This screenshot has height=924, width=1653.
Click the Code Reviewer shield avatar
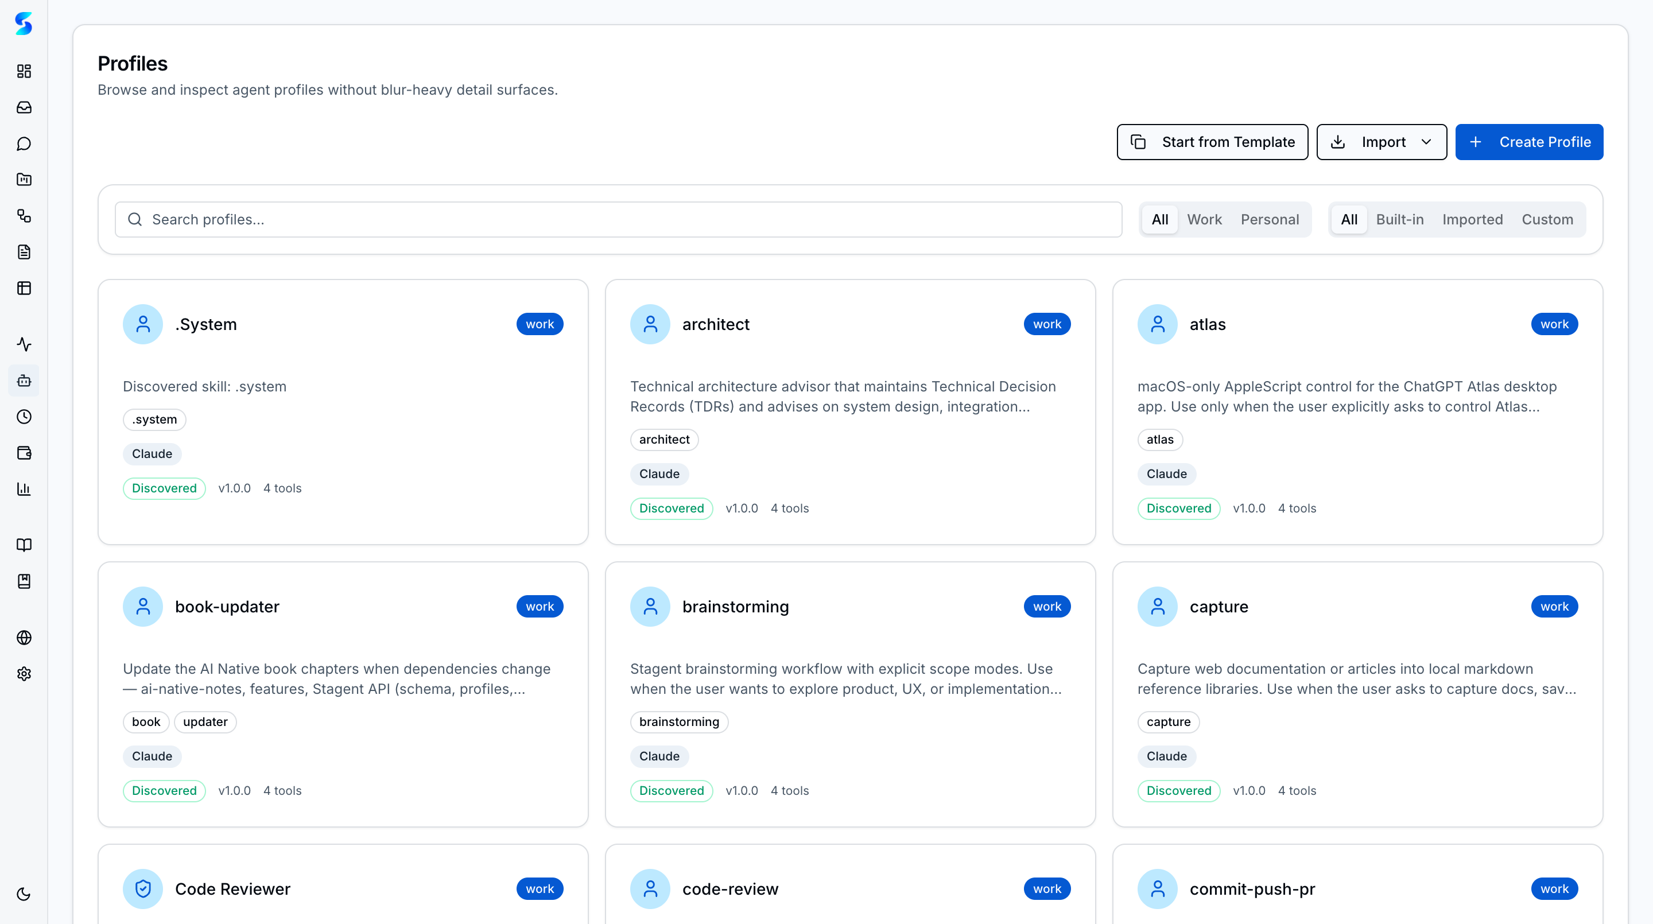click(x=142, y=889)
